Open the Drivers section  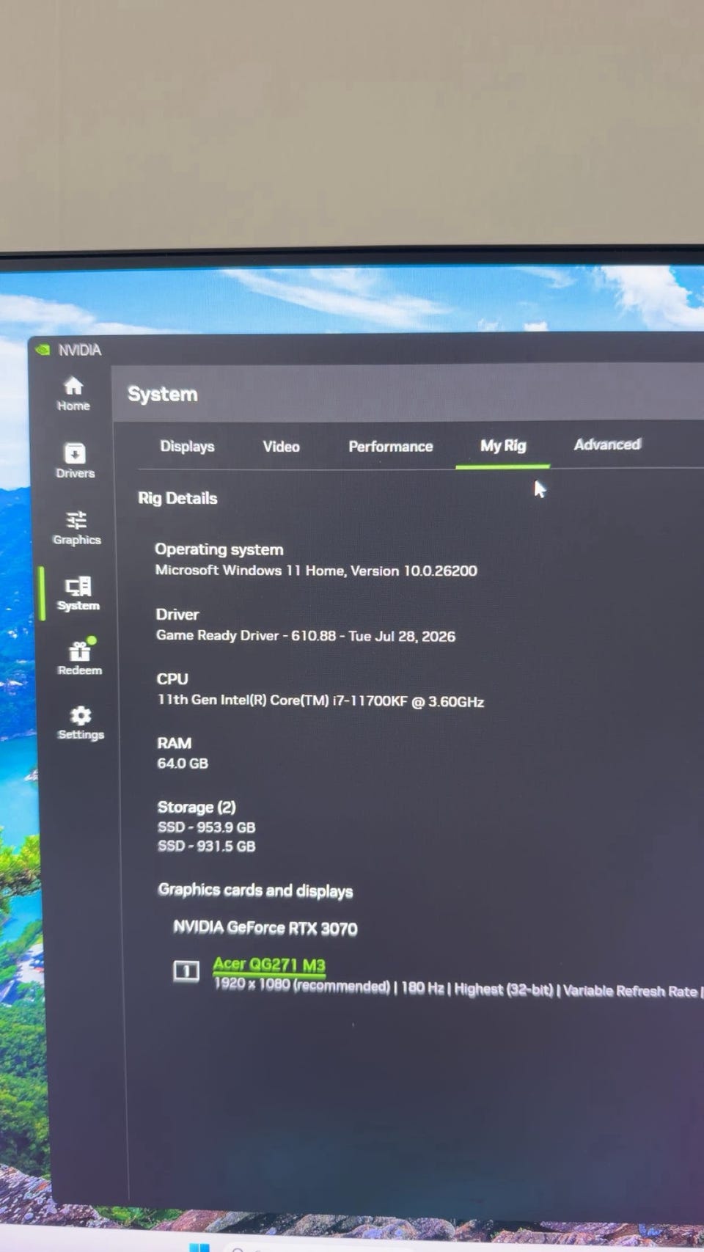(75, 461)
